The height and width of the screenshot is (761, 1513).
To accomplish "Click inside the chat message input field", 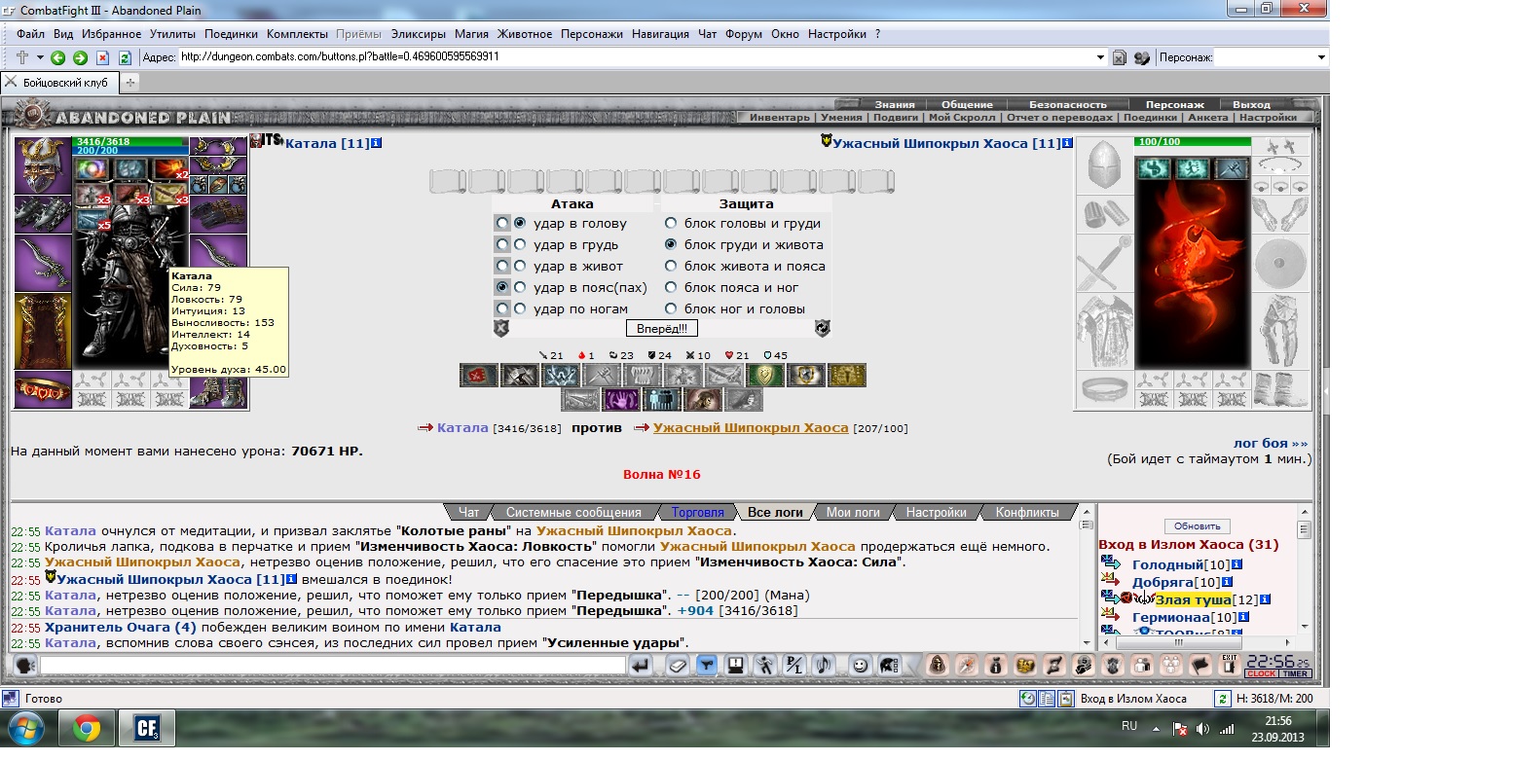I will 332,666.
